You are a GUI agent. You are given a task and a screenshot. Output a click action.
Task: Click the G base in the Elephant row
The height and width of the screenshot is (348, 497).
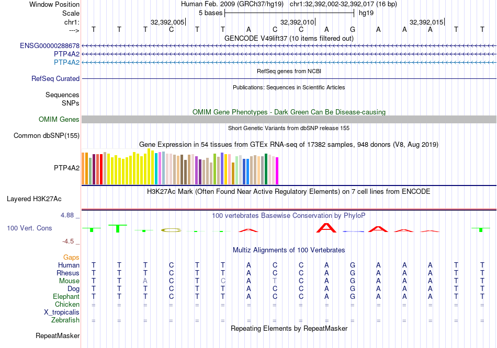point(353,297)
